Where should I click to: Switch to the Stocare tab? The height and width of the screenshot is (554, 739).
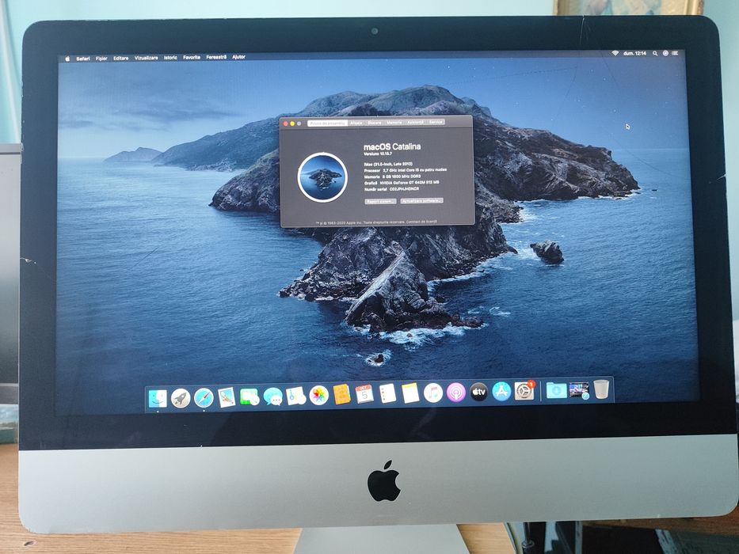click(x=374, y=123)
